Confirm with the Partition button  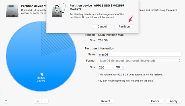click(124, 27)
